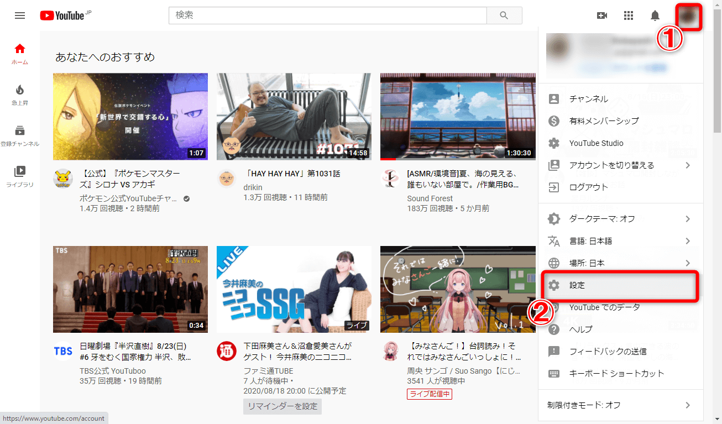This screenshot has width=722, height=424.
Task: Open YouTube Studio from the menu
Action: [621, 143]
